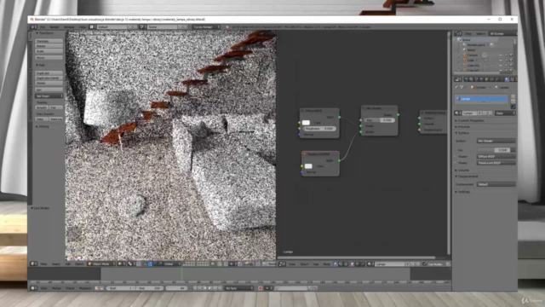Screen dimensions: 545x307
Task: Open the Object Mode dropdown
Action: tap(101, 264)
